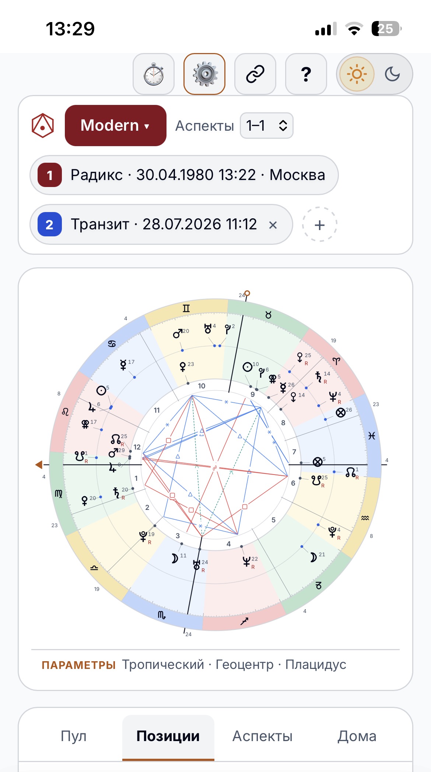This screenshot has height=772, width=431.
Task: Remove the transit chart with the x
Action: pos(273,225)
